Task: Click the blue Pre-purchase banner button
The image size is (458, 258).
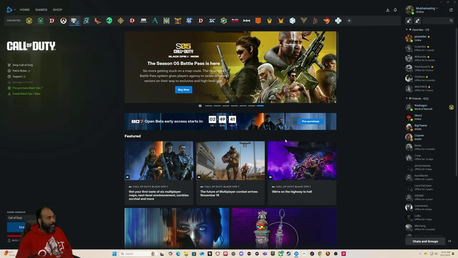Action: (x=310, y=121)
